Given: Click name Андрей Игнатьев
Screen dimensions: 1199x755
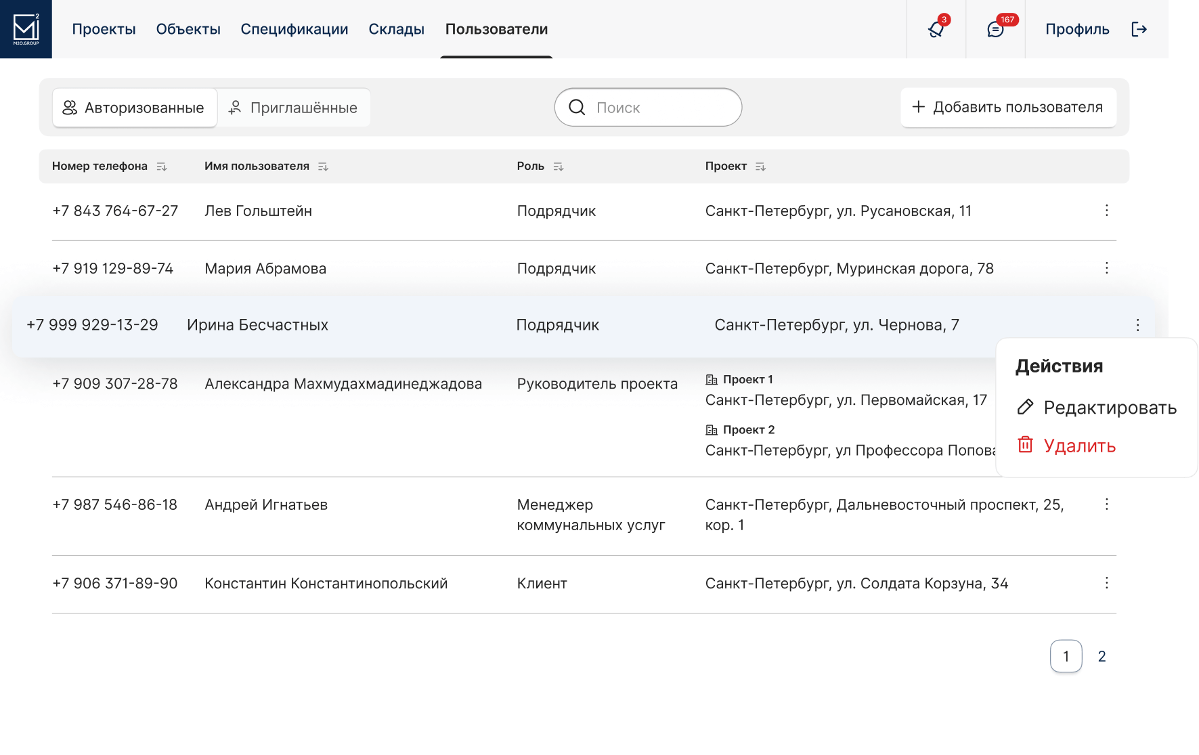Looking at the screenshot, I should point(266,505).
